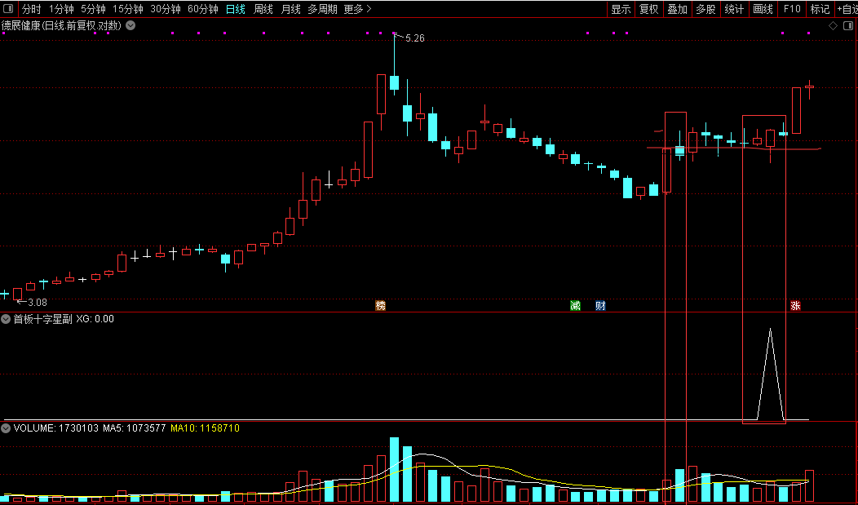Image resolution: width=858 pixels, height=505 pixels.
Task: Click the yellow MA10: 1158710 value
Action: pyautogui.click(x=206, y=427)
